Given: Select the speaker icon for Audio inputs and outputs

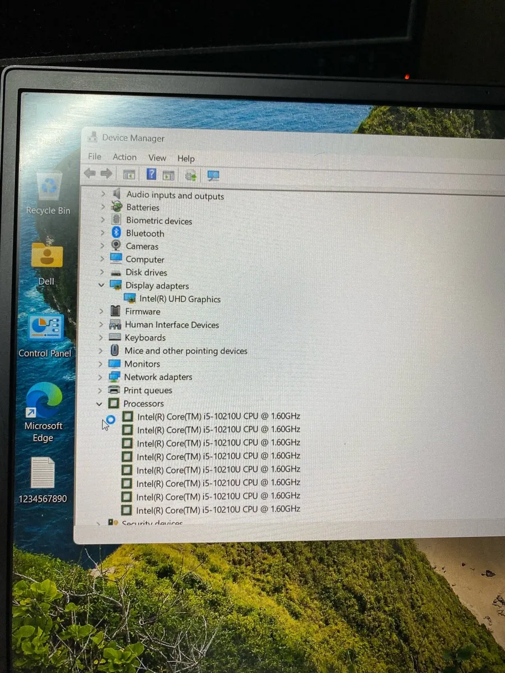Looking at the screenshot, I should pos(117,193).
